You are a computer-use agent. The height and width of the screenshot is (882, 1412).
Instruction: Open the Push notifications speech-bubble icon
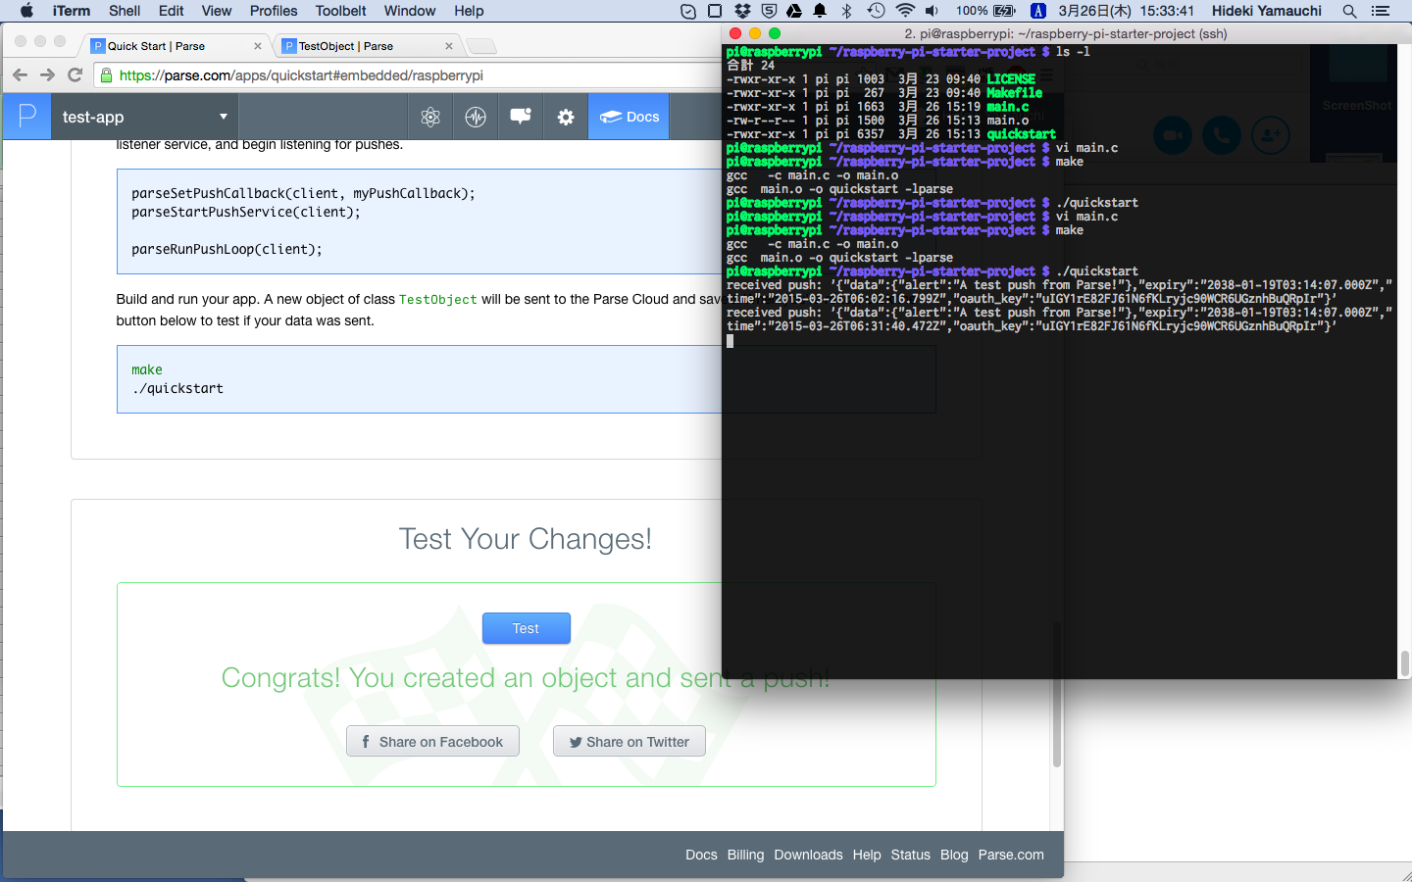pyautogui.click(x=521, y=117)
